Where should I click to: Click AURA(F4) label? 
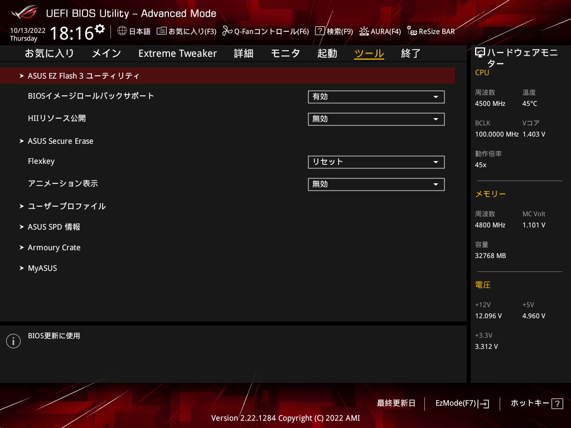point(386,31)
